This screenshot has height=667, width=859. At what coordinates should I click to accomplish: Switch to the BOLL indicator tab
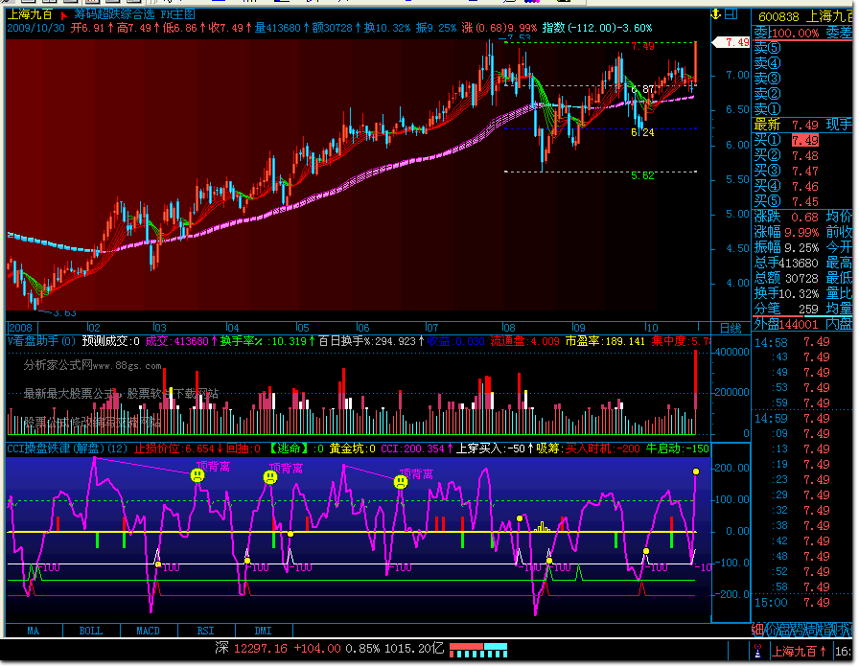pos(90,631)
